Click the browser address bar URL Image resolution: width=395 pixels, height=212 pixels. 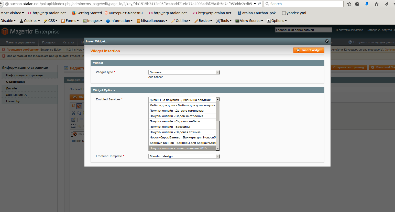click(x=130, y=4)
